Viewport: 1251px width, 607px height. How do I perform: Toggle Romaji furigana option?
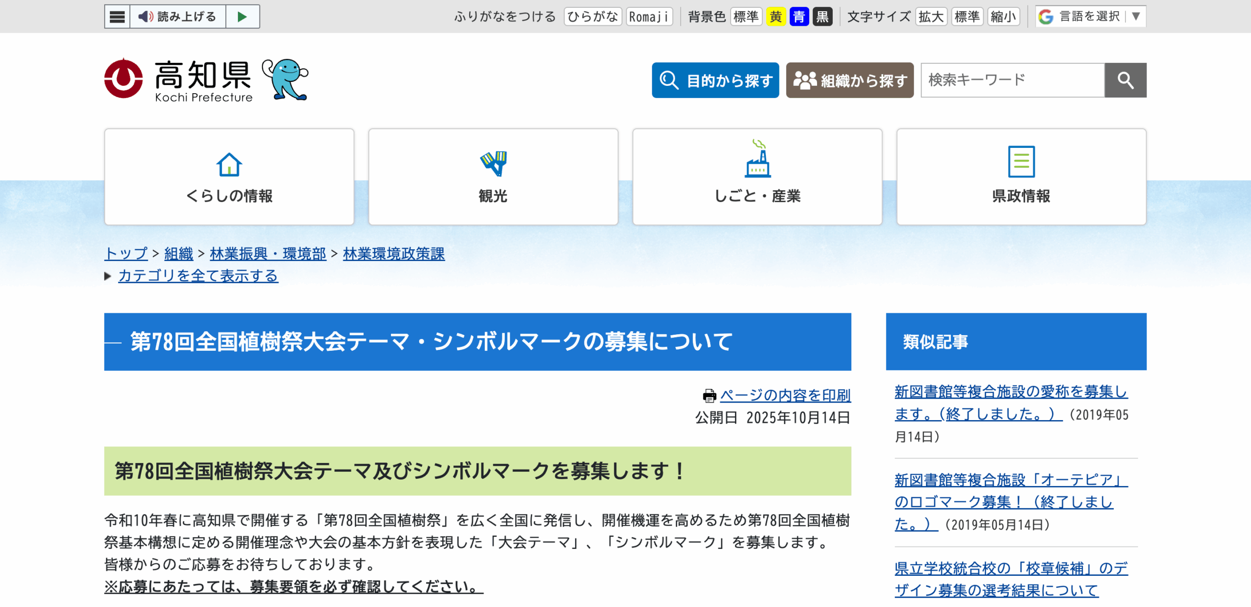tap(649, 17)
